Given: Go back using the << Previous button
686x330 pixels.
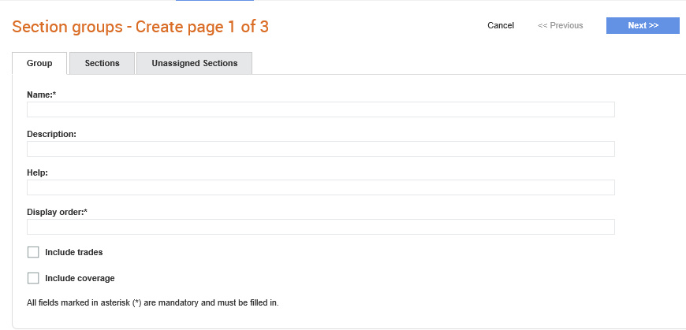Looking at the screenshot, I should (560, 25).
